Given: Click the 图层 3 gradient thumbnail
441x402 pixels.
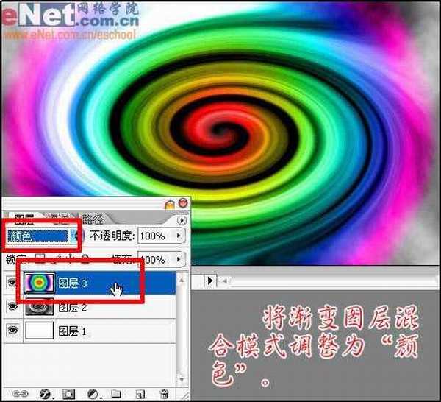Looking at the screenshot, I should click(39, 283).
